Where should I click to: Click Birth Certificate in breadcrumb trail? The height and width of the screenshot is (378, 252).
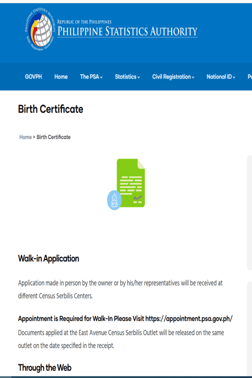[x=53, y=137]
